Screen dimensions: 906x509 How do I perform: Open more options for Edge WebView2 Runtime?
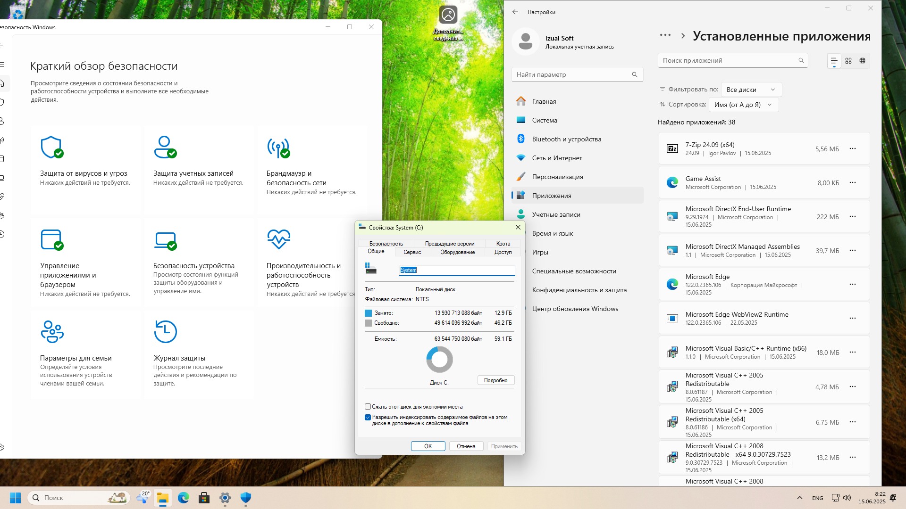853,318
